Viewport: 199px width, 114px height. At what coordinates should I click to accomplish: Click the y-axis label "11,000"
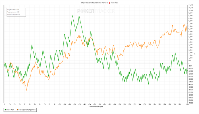pyautogui.click(x=191, y=5)
